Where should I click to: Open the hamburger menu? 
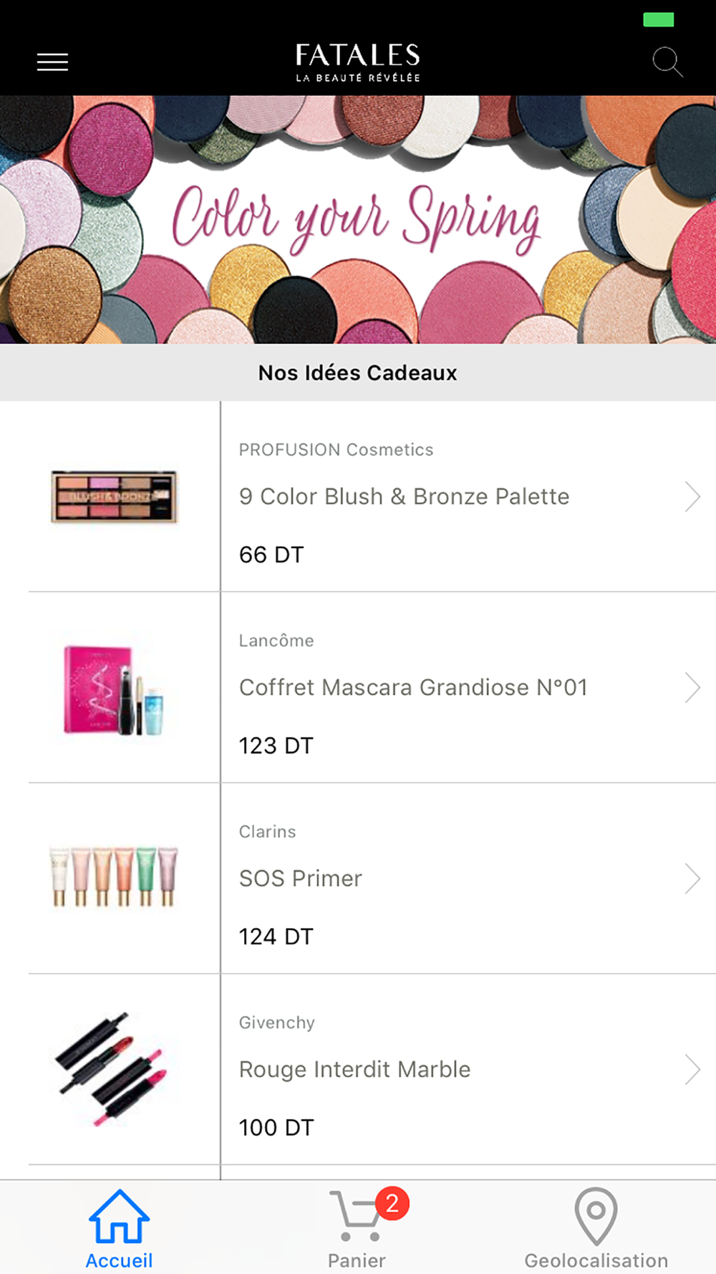52,62
